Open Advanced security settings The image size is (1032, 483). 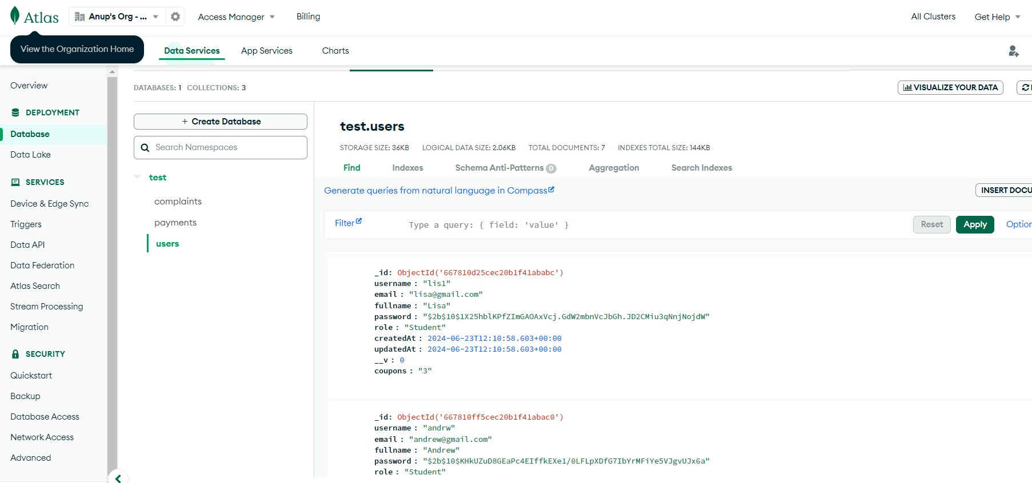(30, 458)
